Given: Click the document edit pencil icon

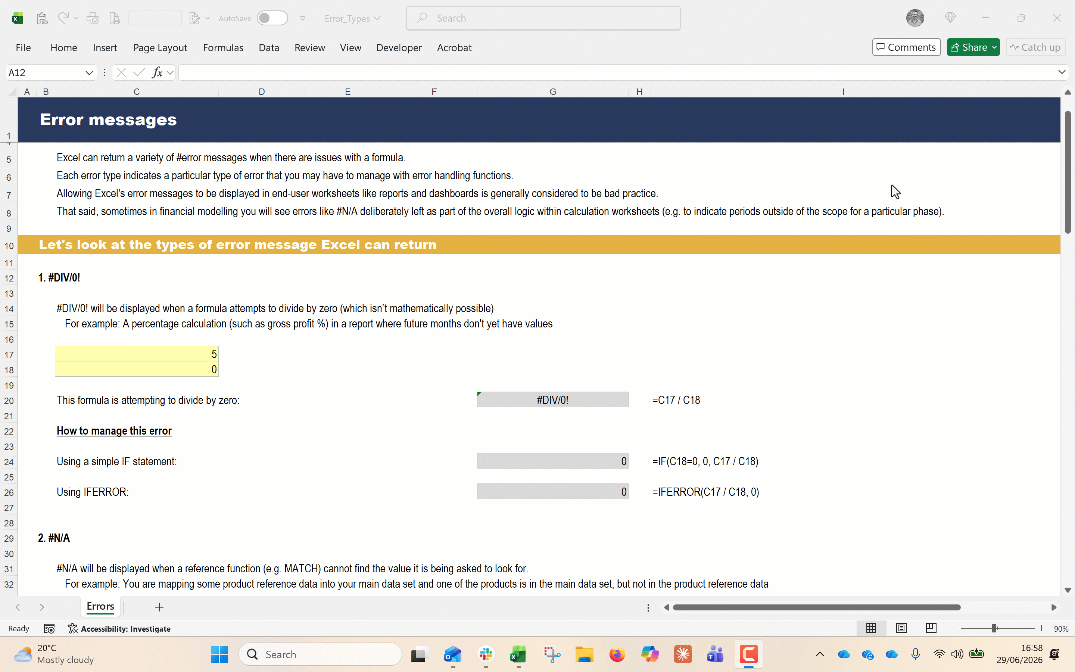Looking at the screenshot, I should click(194, 18).
